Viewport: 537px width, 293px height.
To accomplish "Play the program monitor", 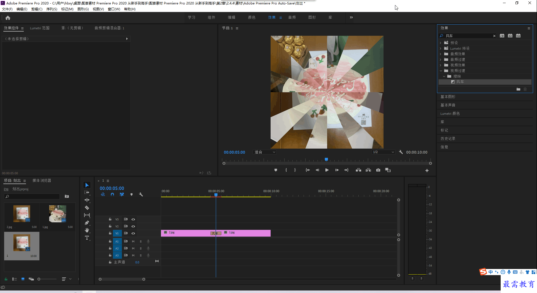I will pyautogui.click(x=327, y=170).
